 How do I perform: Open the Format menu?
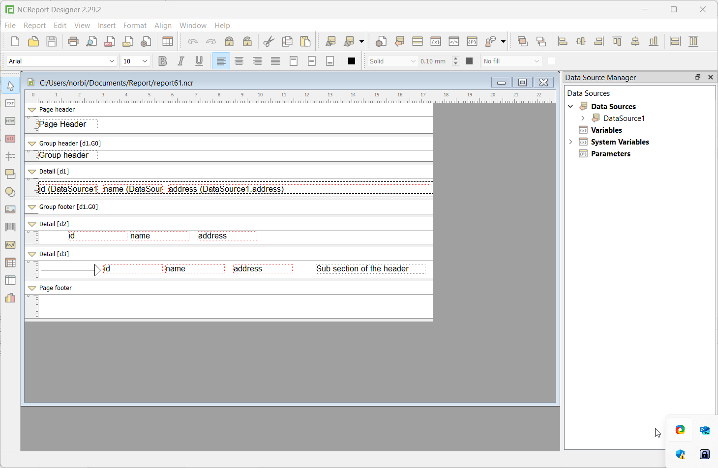[135, 26]
